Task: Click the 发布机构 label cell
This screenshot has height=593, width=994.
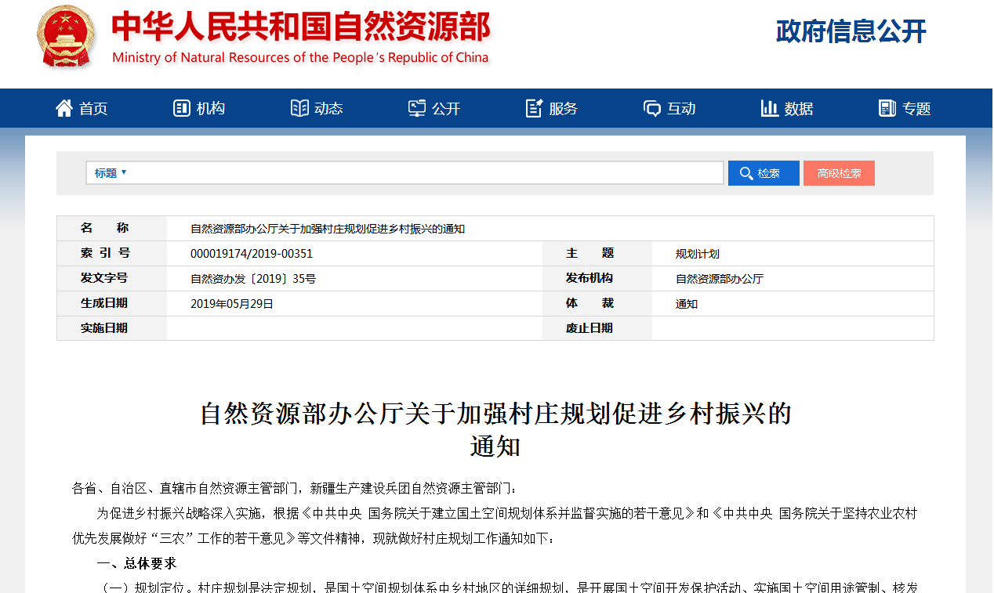Action: tap(597, 278)
